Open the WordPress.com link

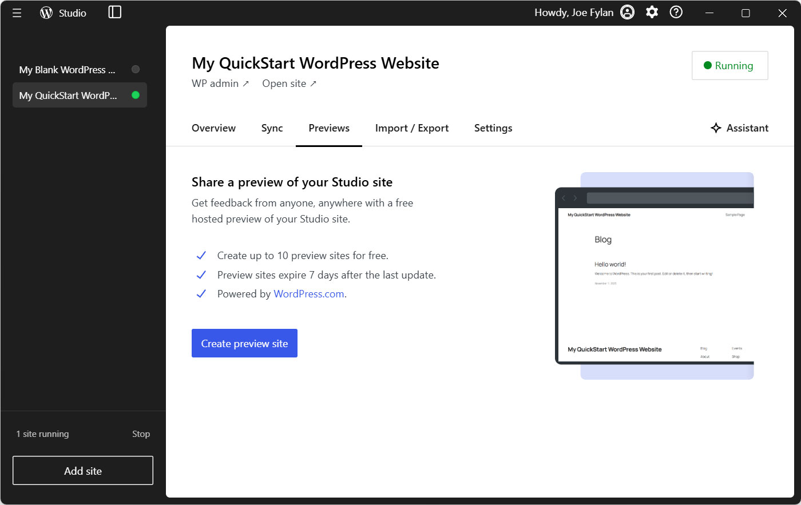click(308, 293)
